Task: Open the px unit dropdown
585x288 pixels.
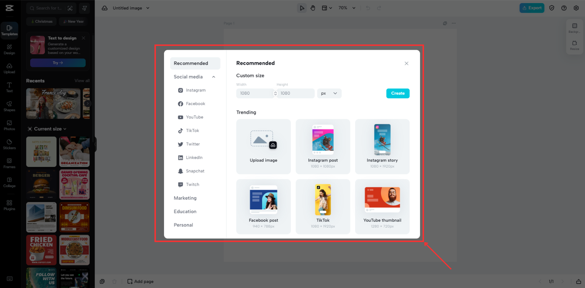Action: coord(329,93)
